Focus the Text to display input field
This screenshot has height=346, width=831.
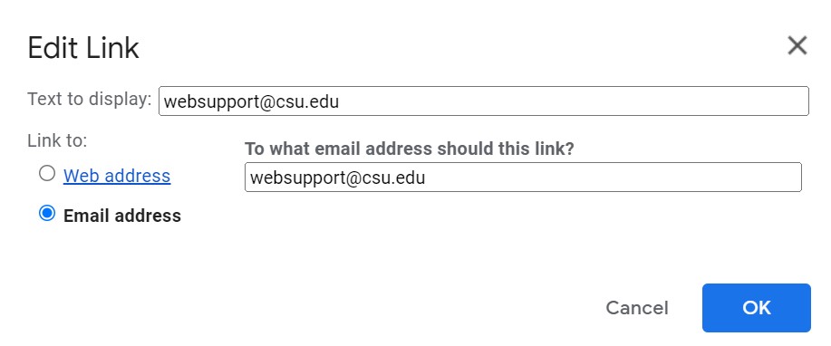483,101
